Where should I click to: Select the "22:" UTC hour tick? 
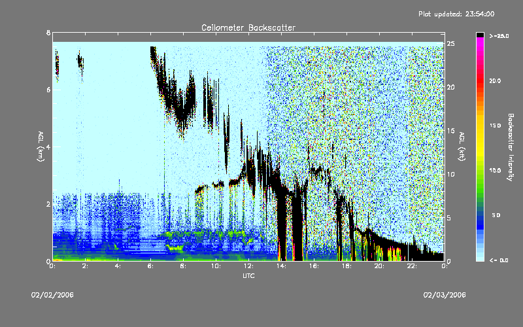click(412, 266)
